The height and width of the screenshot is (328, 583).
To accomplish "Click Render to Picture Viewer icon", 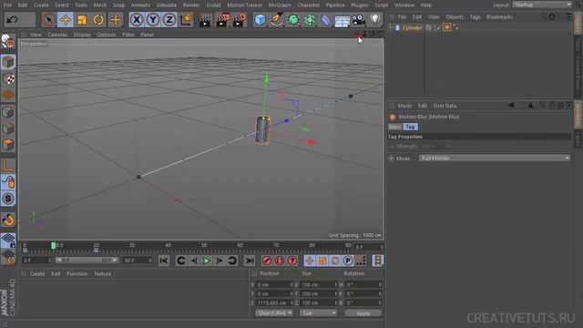I will [222, 20].
